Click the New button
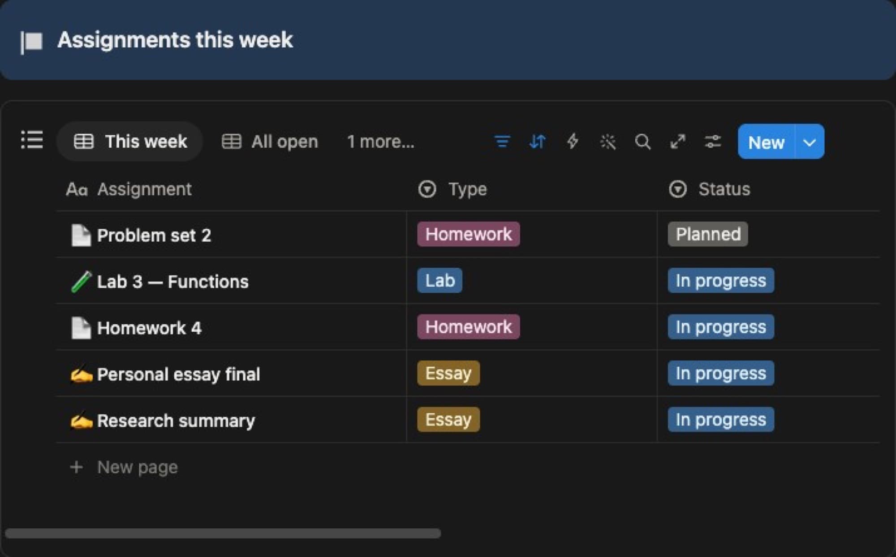Viewport: 896px width, 557px height. [766, 142]
